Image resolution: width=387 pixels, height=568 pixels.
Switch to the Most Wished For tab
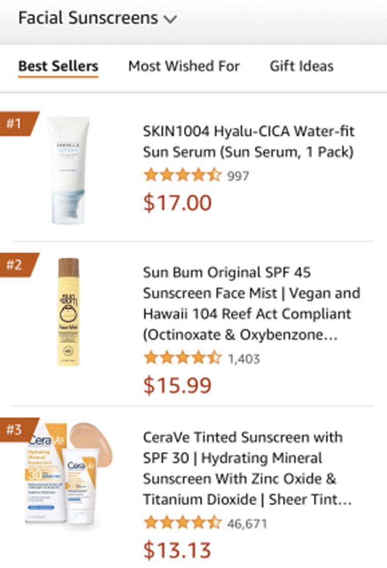(184, 66)
